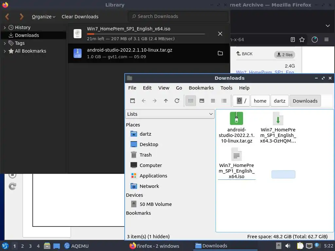Select android-studio tar.gz file icon
Viewport: 335px width, 251px height.
[x=236, y=118]
